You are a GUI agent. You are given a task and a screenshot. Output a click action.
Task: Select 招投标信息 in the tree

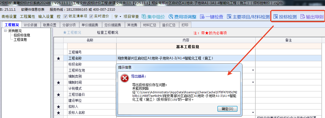(22, 35)
